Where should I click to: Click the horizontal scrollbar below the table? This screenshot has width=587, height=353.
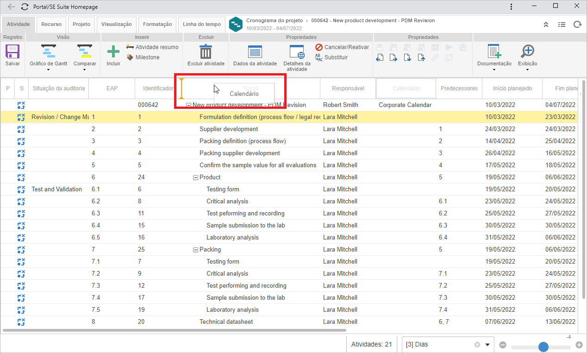pyautogui.click(x=175, y=330)
